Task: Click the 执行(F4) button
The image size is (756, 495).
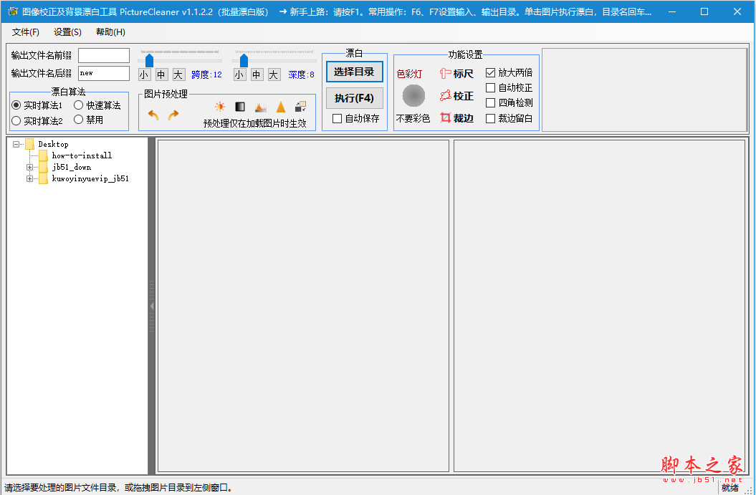Action: pos(354,97)
